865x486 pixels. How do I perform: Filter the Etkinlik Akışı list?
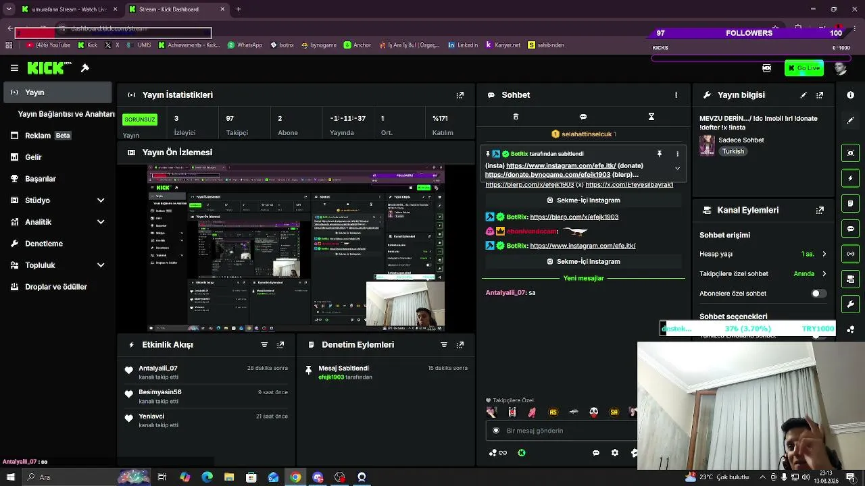click(264, 345)
